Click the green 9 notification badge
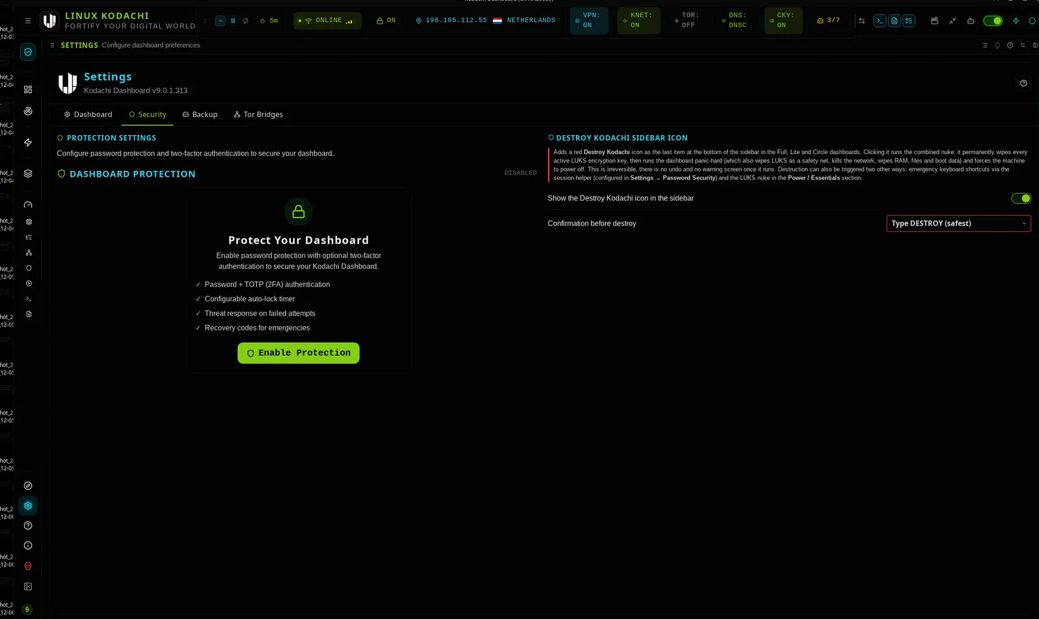The image size is (1039, 619). pos(27,609)
